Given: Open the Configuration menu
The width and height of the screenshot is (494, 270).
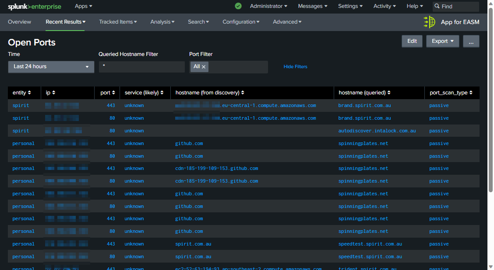Looking at the screenshot, I should tap(241, 22).
